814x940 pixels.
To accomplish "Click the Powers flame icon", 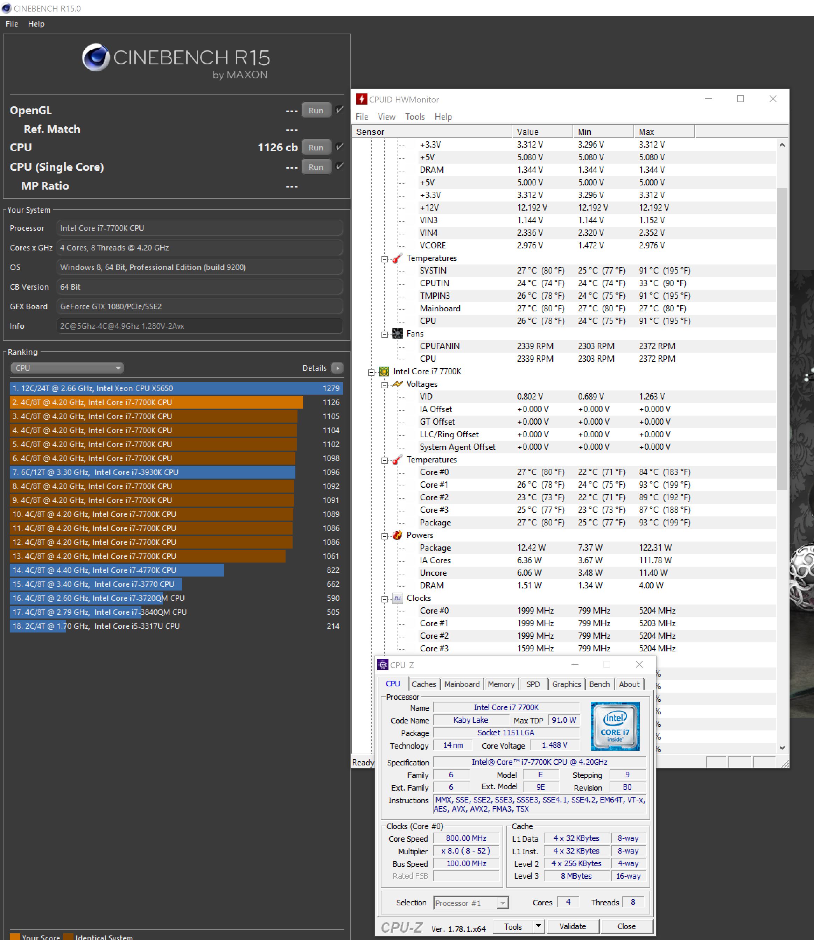I will point(398,535).
